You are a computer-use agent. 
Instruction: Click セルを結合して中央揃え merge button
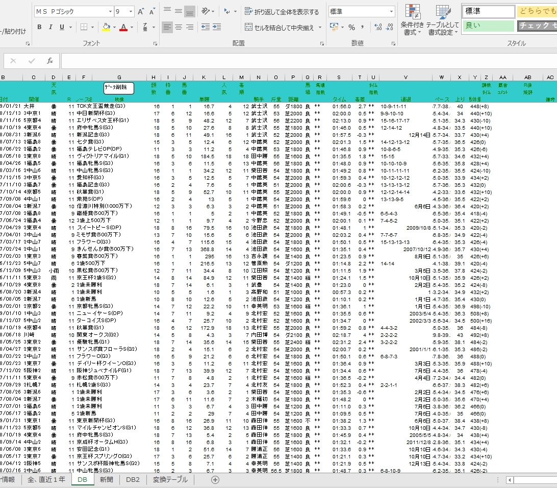click(279, 28)
